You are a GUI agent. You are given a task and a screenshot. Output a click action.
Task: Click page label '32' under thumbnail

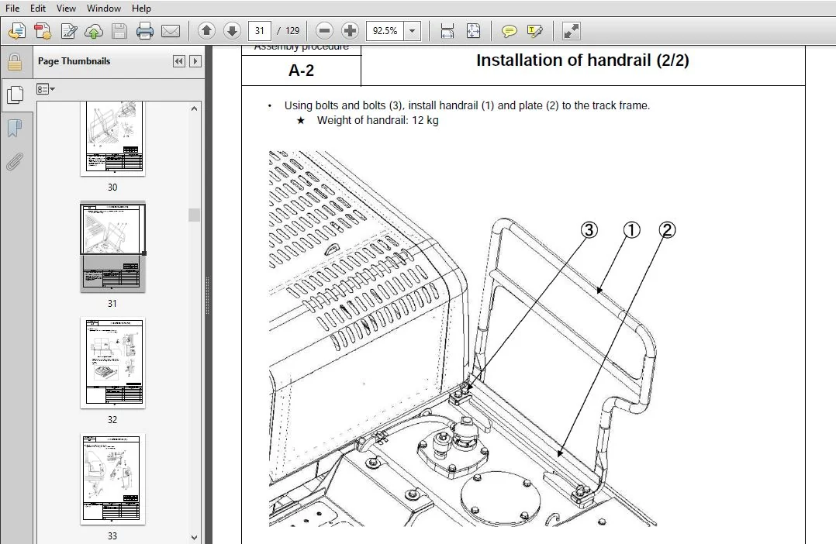coord(112,420)
